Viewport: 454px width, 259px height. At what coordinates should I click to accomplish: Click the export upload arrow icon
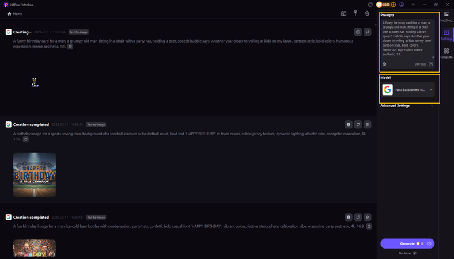point(355,13)
